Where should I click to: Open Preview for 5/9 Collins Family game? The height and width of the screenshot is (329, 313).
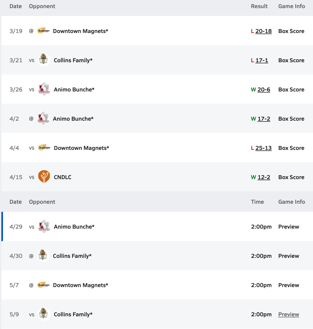pyautogui.click(x=289, y=314)
